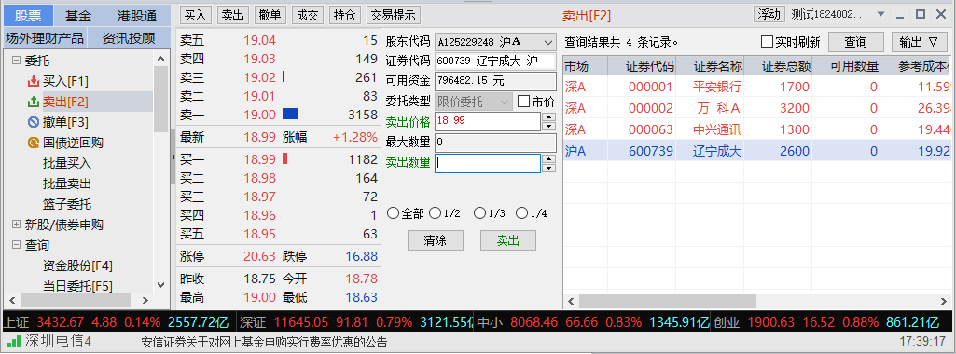Open the 持仓 toolbar tab
The height and width of the screenshot is (354, 956).
tap(345, 15)
